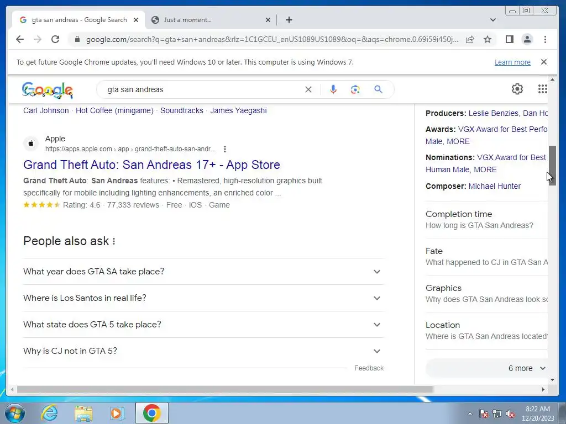Open the Soundtracks link
566x424 pixels.
181,110
